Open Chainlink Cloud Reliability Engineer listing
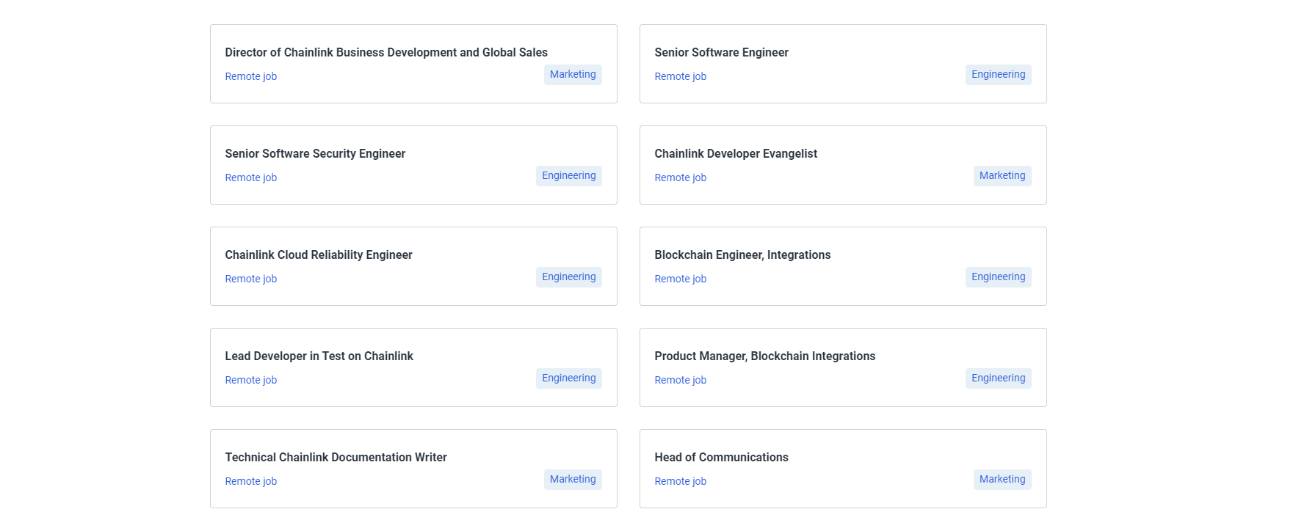Screen dimensions: 1296x520 [x=319, y=255]
